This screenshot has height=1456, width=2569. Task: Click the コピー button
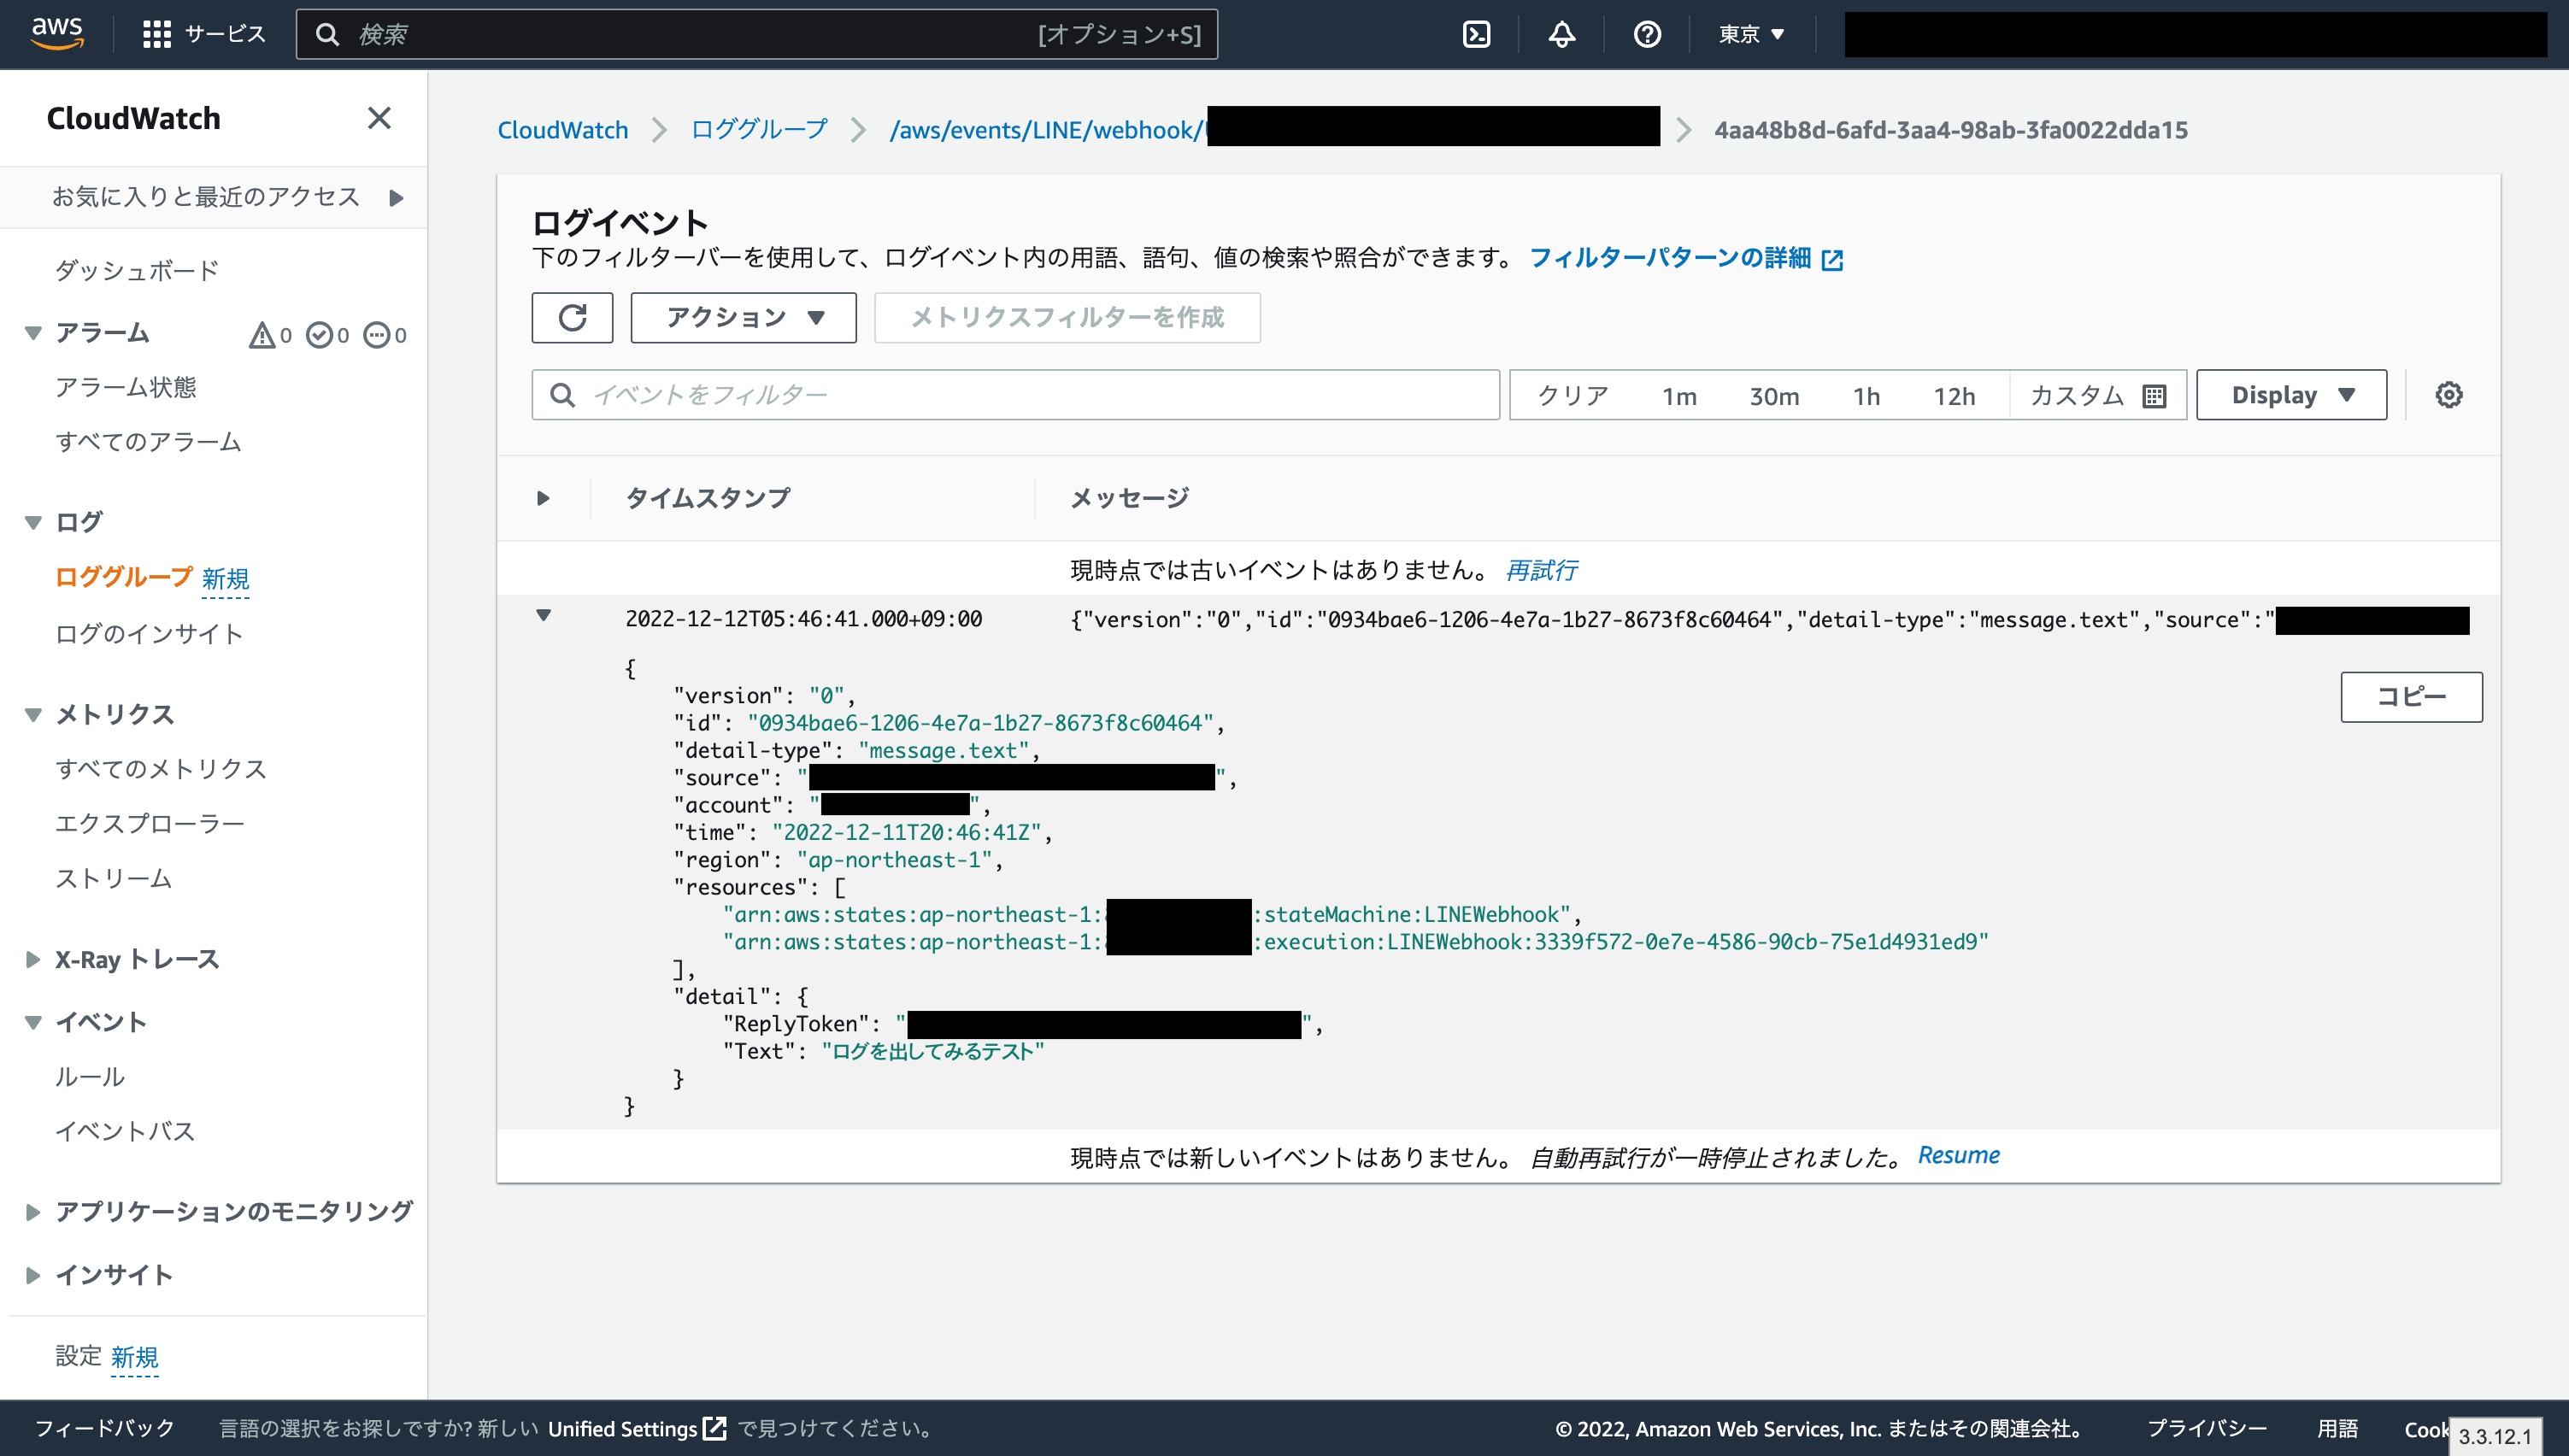2410,696
